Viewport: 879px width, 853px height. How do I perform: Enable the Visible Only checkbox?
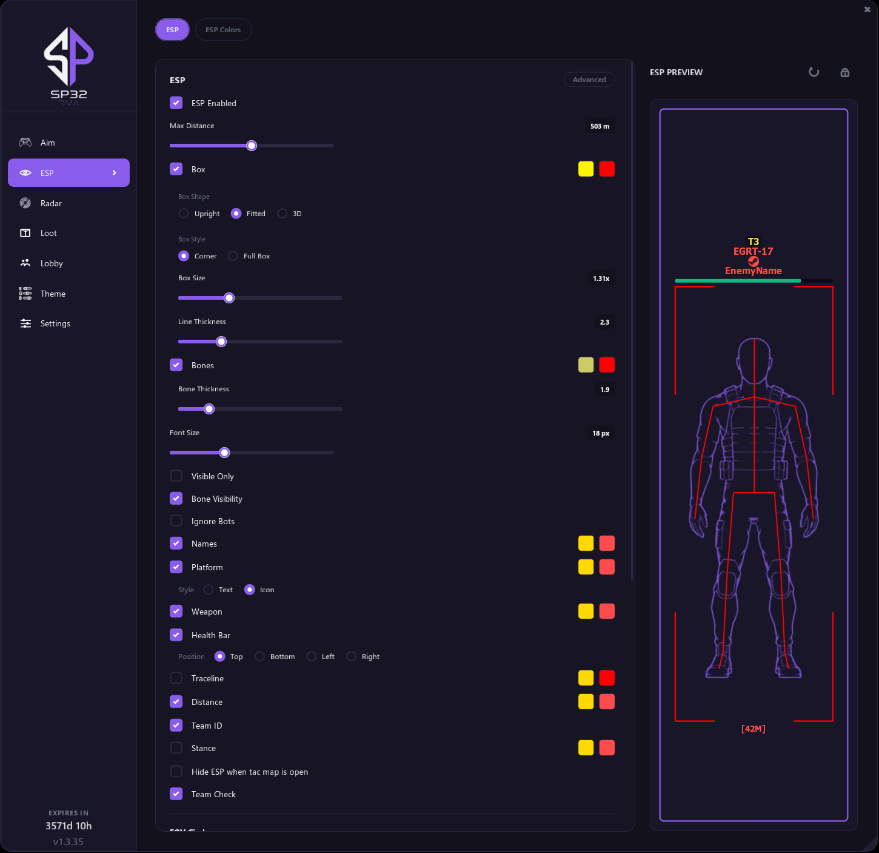pos(176,476)
